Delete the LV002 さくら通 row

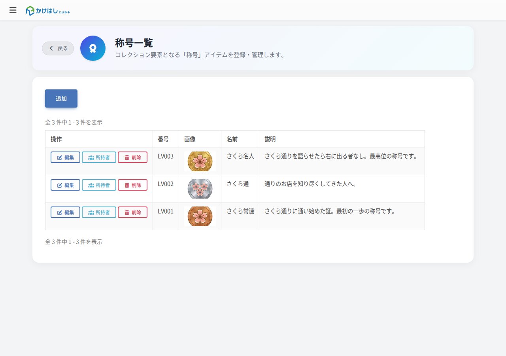tap(132, 185)
